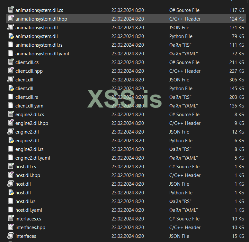Click the JSON scroll icon for host.dll
Image resolution: width=249 pixels, height=242 pixels.
point(11,184)
